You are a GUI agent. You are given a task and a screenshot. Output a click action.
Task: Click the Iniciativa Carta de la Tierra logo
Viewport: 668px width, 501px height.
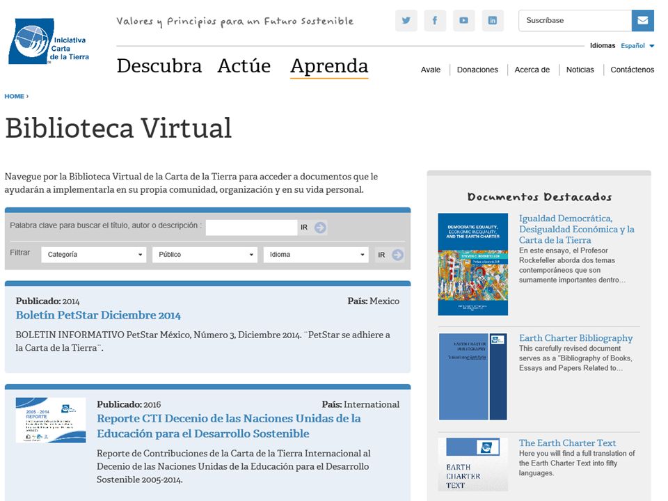49,41
